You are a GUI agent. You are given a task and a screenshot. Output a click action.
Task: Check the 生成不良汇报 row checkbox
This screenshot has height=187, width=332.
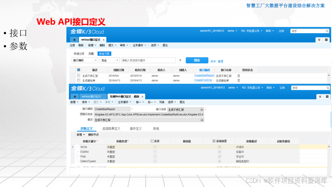(x=78, y=75)
